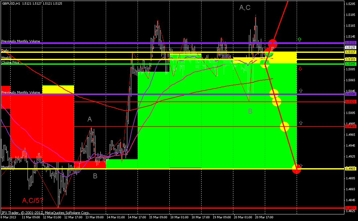
Task: Click the 1.5005 price scale value
Action: (350, 113)
